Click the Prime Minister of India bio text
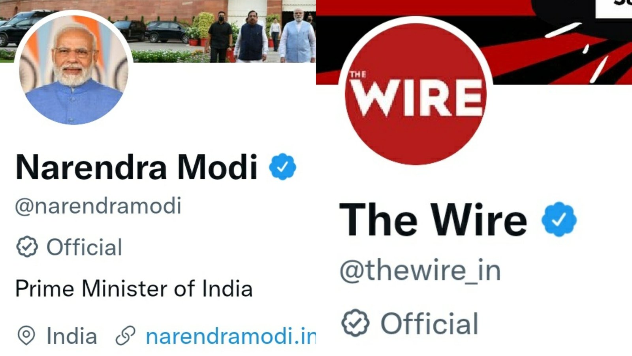This screenshot has width=632, height=356. [x=134, y=288]
